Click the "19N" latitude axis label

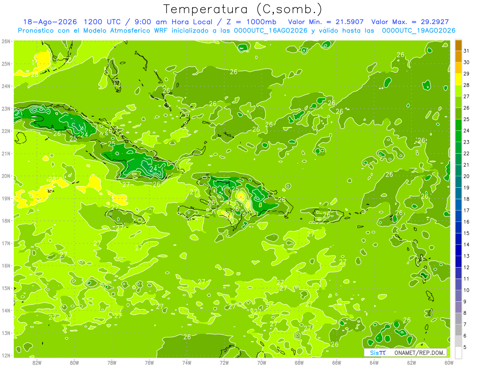(6, 198)
